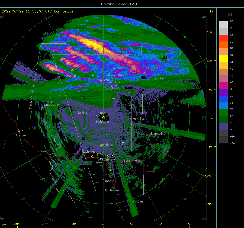Click the km unit label at bottom left
The width and height of the screenshot is (244, 228).
click(x=4, y=225)
